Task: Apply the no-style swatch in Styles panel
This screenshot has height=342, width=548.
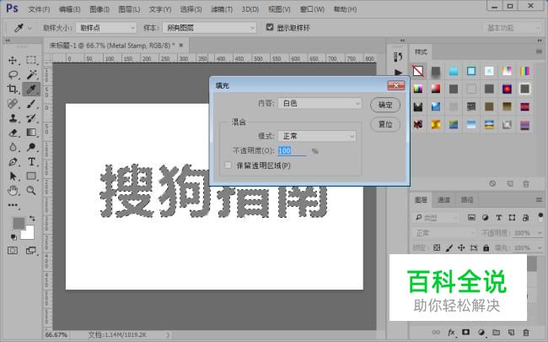Action: tap(417, 71)
